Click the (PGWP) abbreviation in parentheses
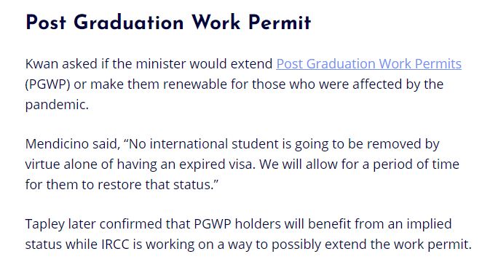The height and width of the screenshot is (270, 498). click(x=47, y=84)
